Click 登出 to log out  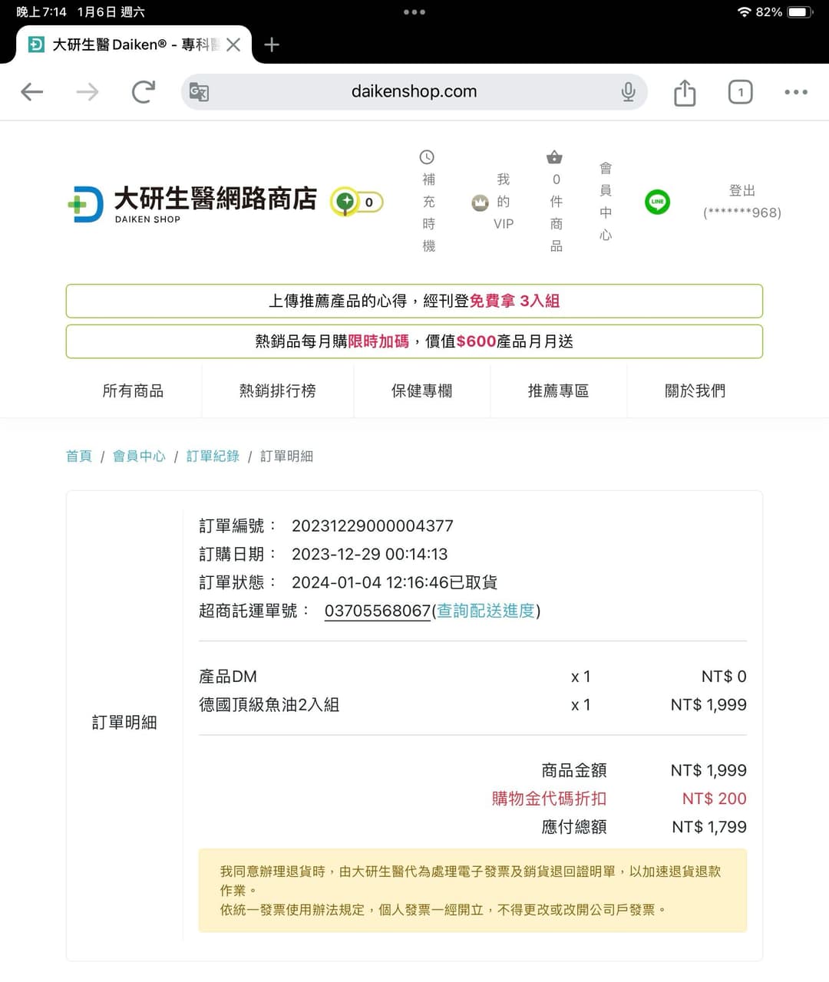[742, 190]
